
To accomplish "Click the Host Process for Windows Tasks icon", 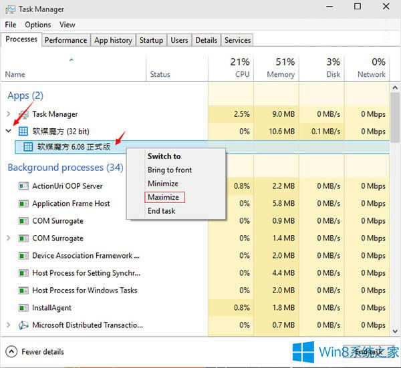I will point(23,291).
